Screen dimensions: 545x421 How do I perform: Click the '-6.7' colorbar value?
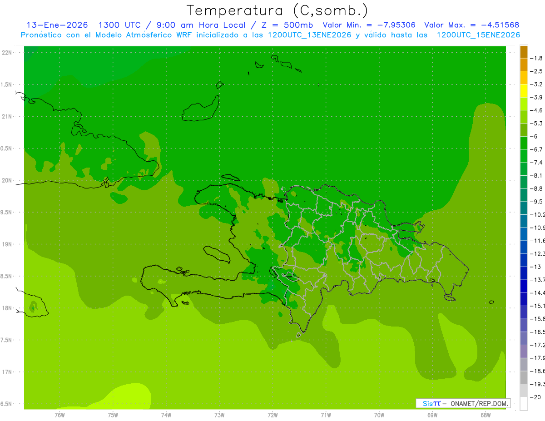coord(537,149)
